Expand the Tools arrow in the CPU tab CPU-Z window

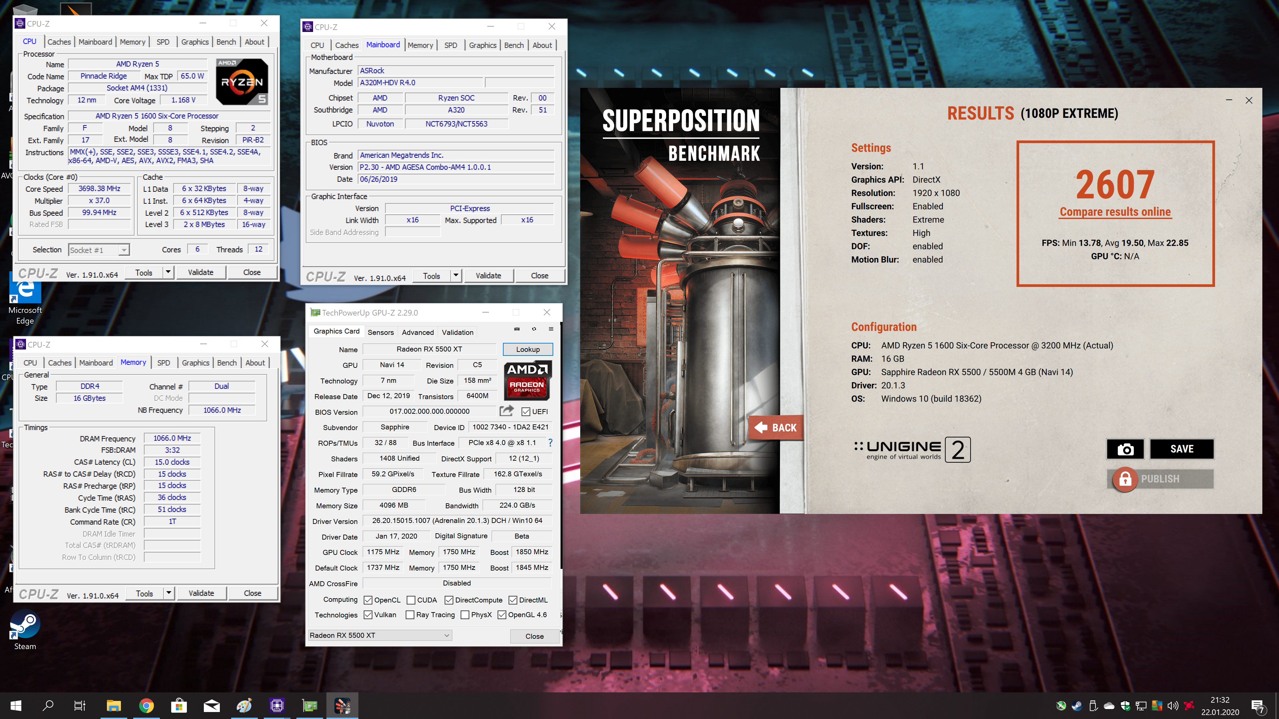coord(168,272)
